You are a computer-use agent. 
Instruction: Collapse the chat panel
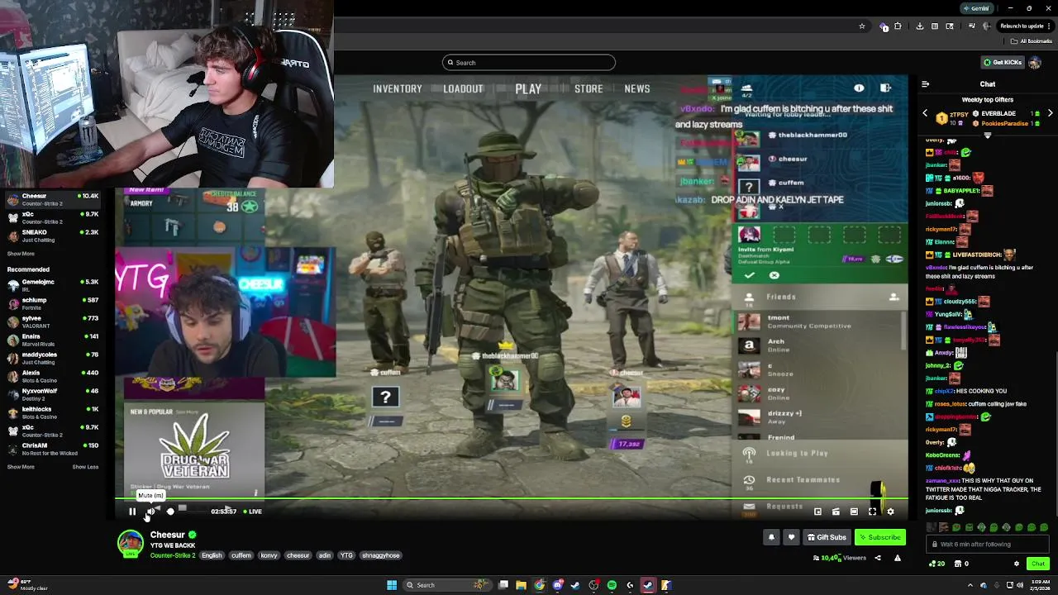pos(925,84)
